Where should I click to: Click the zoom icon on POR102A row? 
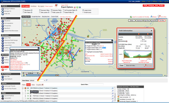click(112, 96)
